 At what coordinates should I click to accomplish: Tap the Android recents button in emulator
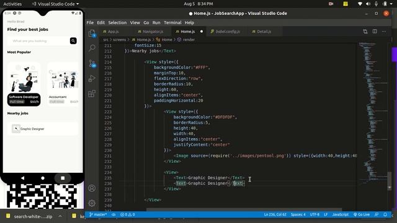63,178
